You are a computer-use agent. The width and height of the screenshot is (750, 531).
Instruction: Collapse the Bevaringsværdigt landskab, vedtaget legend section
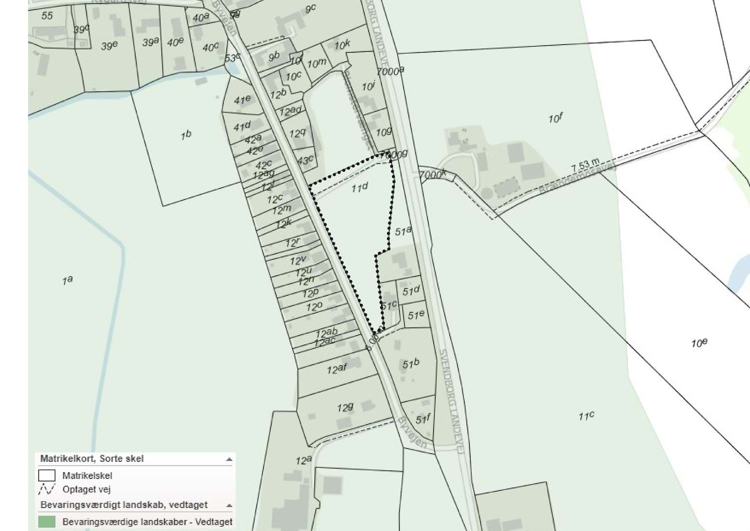click(228, 505)
